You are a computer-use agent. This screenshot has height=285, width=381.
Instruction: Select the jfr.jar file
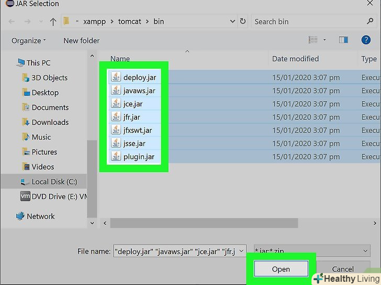[132, 117]
